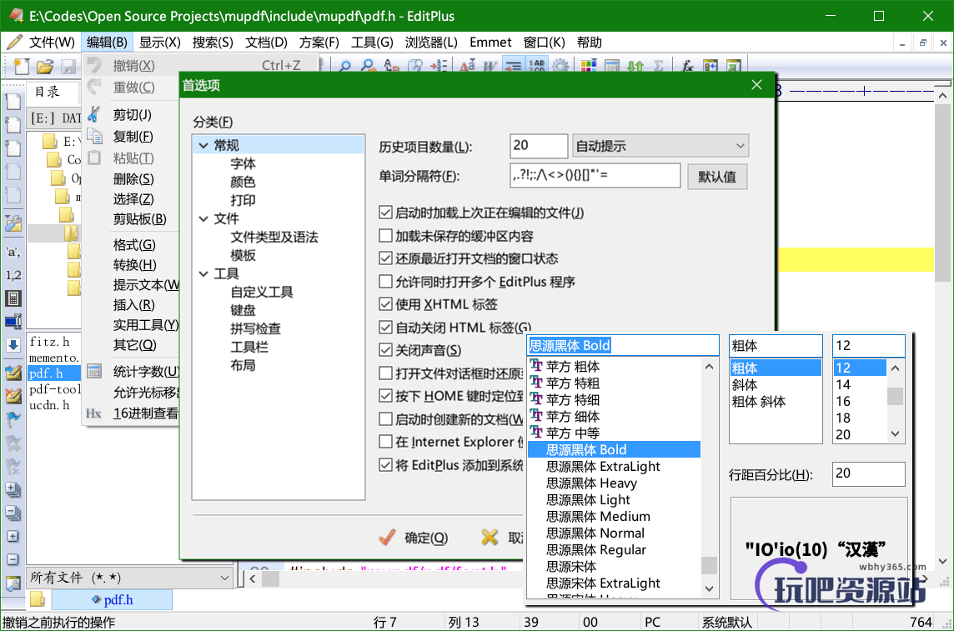Click the 单词分隔符 input field
The width and height of the screenshot is (954, 631).
(x=595, y=176)
